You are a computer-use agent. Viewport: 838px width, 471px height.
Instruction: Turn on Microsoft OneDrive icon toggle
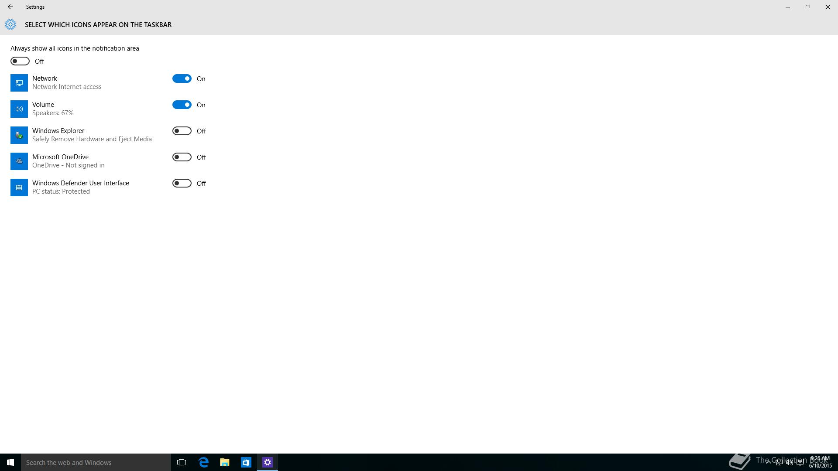(182, 157)
